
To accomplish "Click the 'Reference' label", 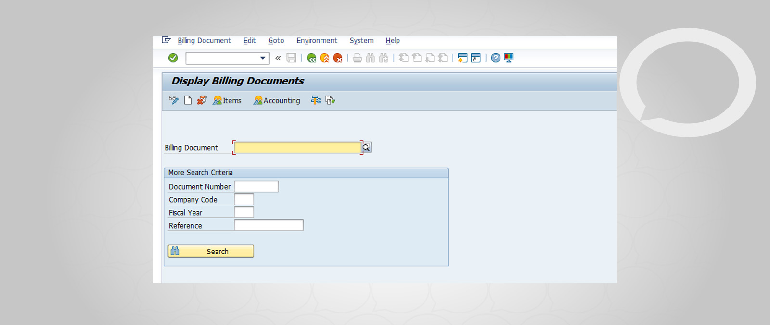I will click(x=185, y=226).
